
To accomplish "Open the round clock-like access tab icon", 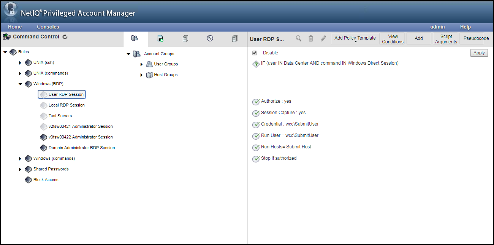I will 210,38.
